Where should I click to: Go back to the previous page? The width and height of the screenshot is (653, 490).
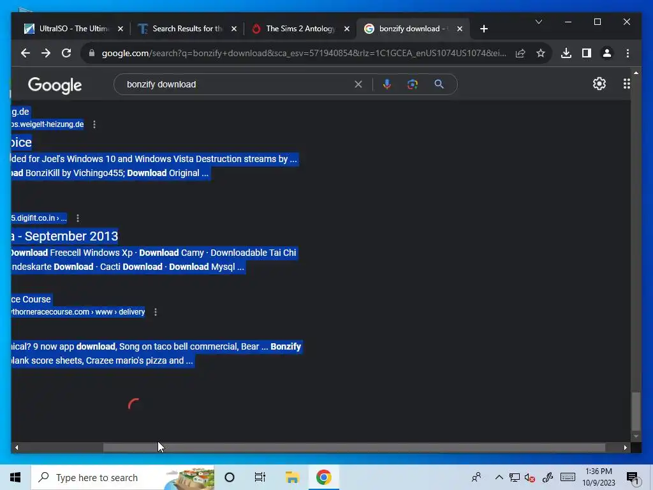pos(26,53)
